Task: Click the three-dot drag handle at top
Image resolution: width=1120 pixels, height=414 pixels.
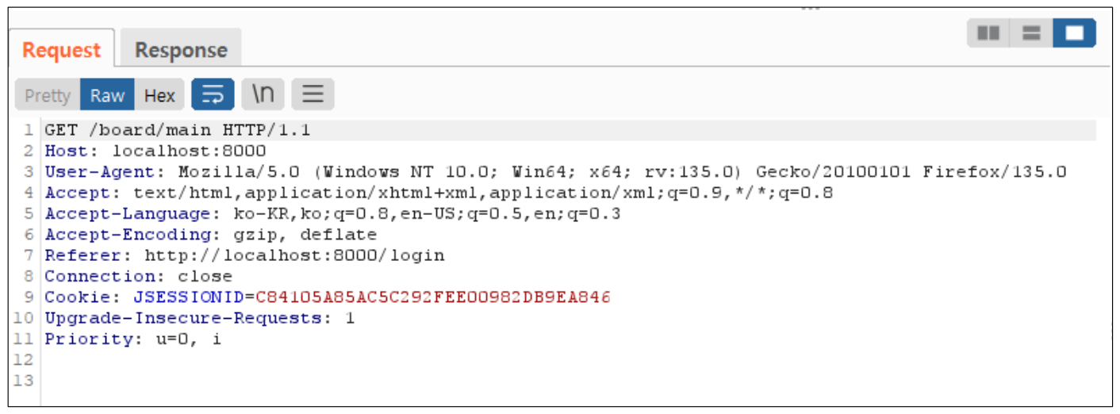Action: point(810,9)
